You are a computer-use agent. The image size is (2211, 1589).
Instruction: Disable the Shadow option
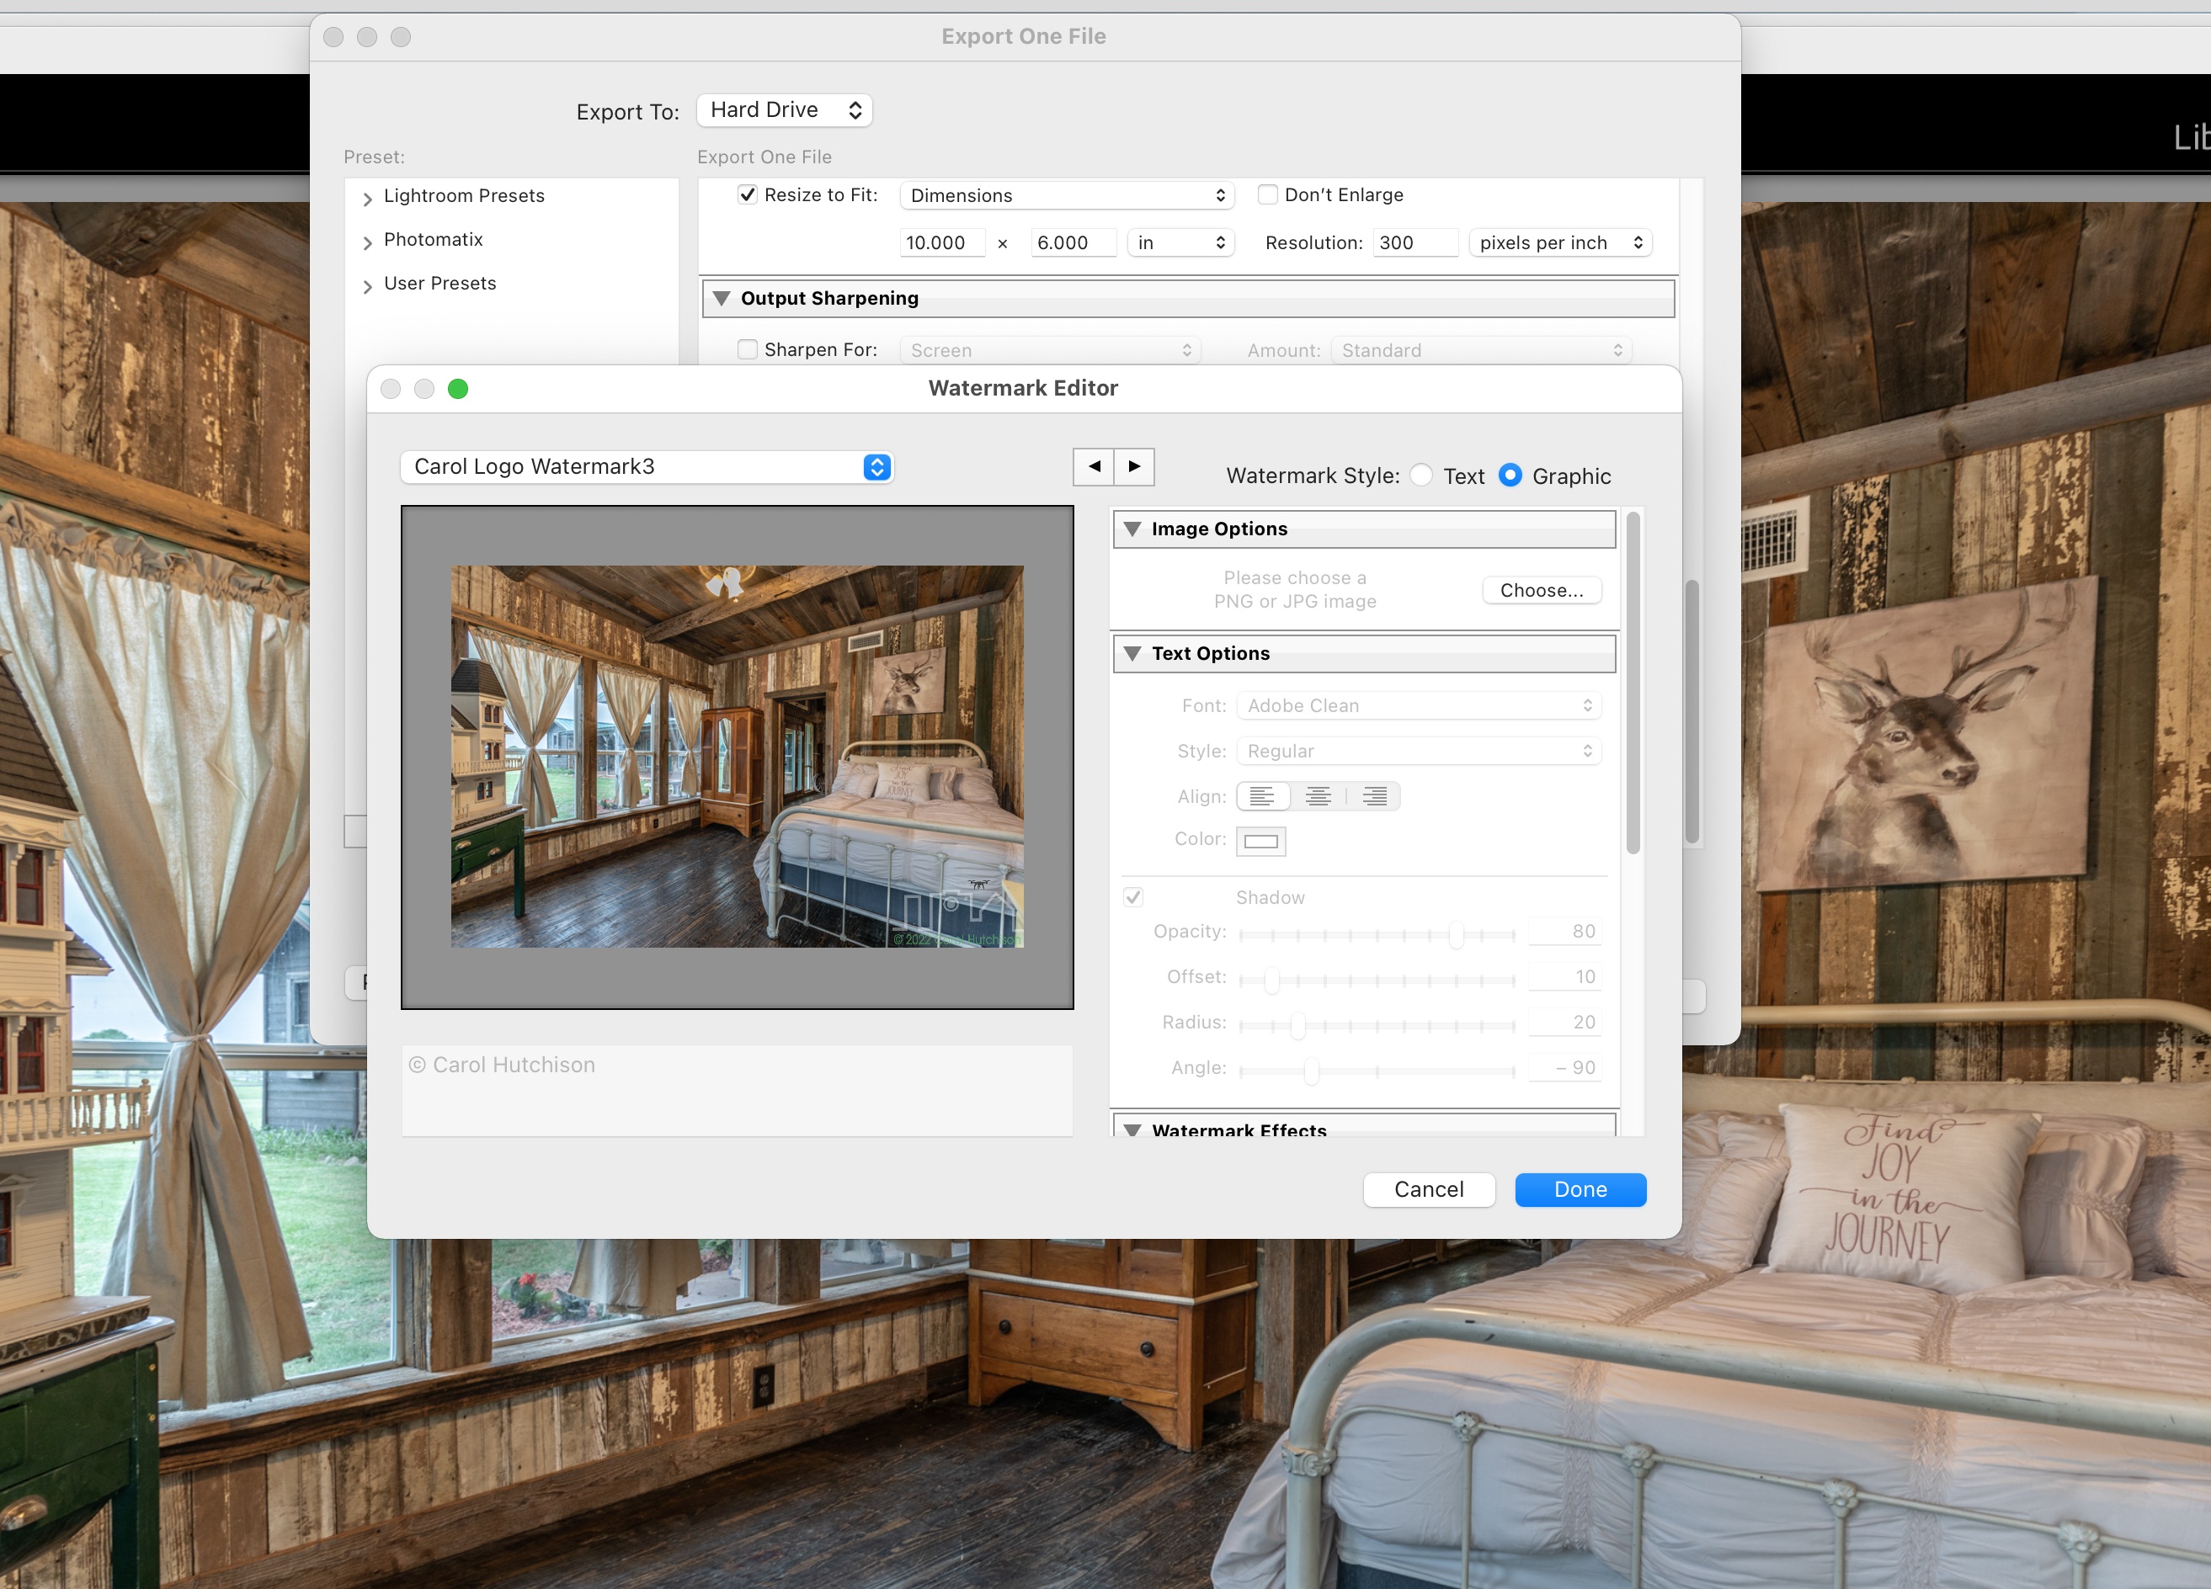click(x=1134, y=896)
